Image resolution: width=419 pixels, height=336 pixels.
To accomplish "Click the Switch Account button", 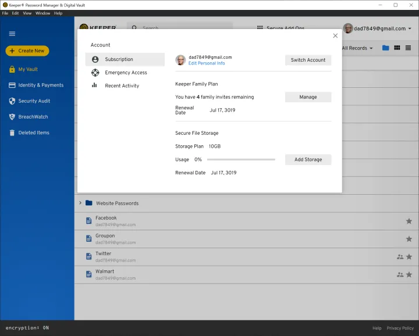I will [308, 60].
